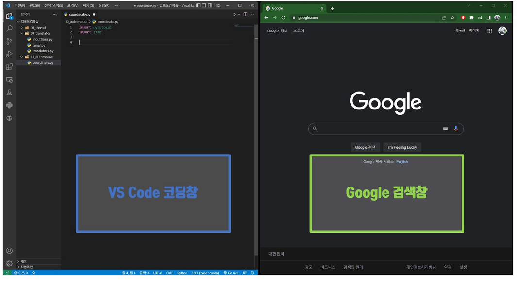
Task: Split the VS Code editor to the right
Action: (x=245, y=14)
